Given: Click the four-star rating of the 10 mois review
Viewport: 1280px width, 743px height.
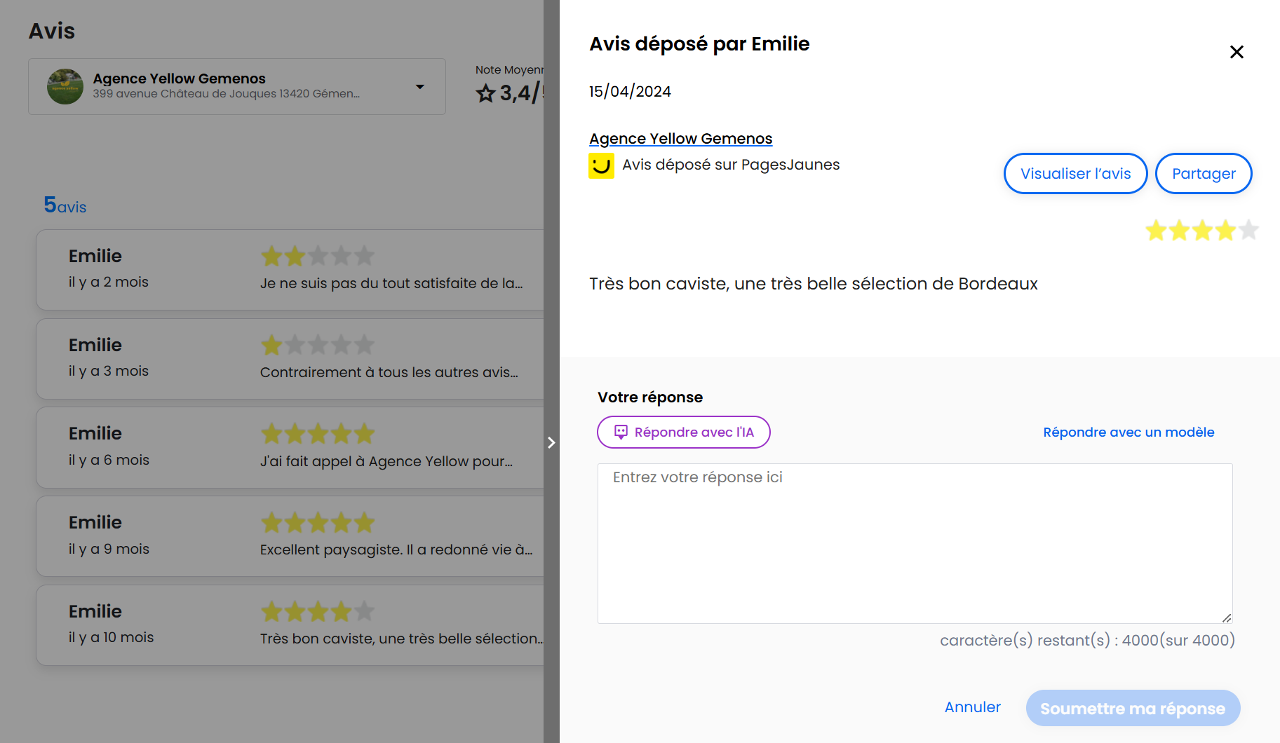Looking at the screenshot, I should tap(318, 611).
